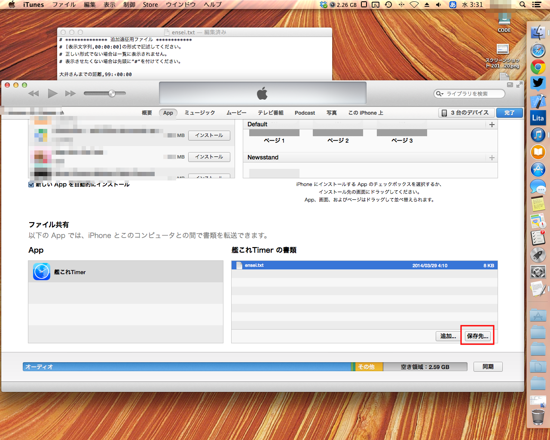
Task: Open the 表示 menu
Action: (x=110, y=5)
